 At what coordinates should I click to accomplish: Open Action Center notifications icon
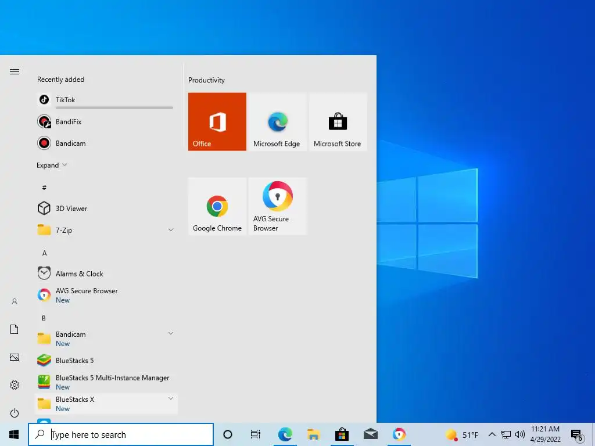point(577,436)
